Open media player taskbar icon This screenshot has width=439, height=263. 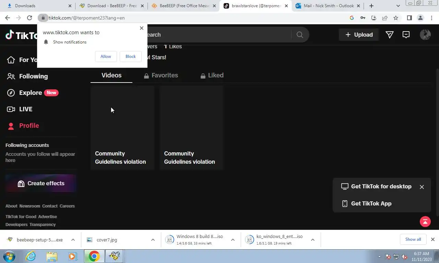[72, 256]
